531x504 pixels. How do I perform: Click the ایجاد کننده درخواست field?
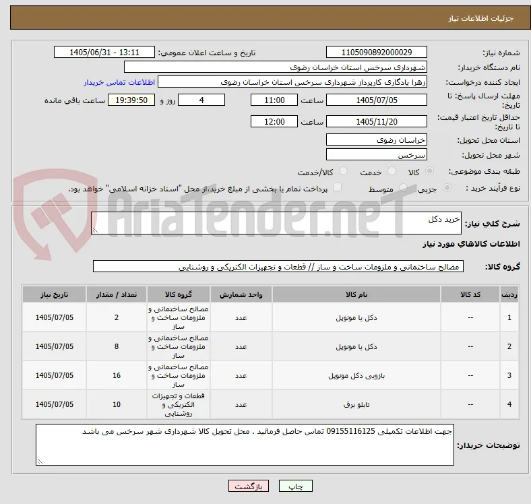tap(292, 82)
